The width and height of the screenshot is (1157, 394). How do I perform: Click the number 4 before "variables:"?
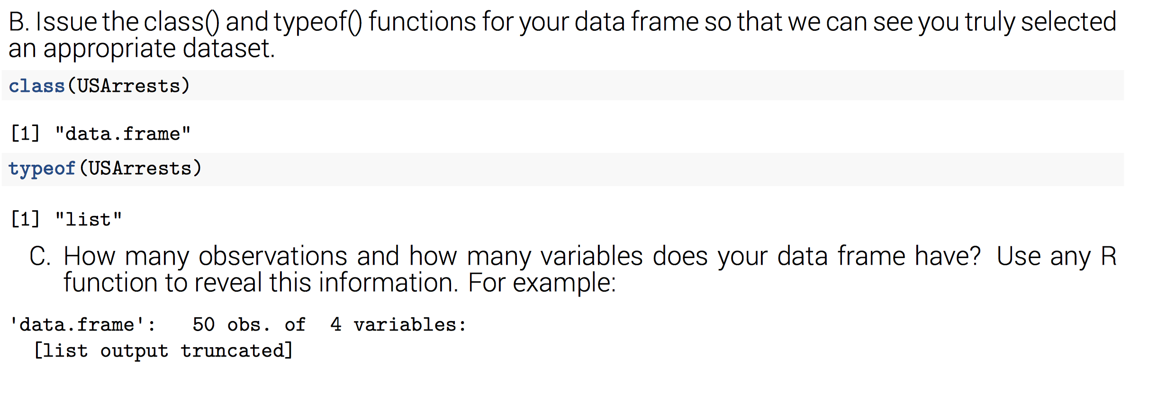pos(336,325)
